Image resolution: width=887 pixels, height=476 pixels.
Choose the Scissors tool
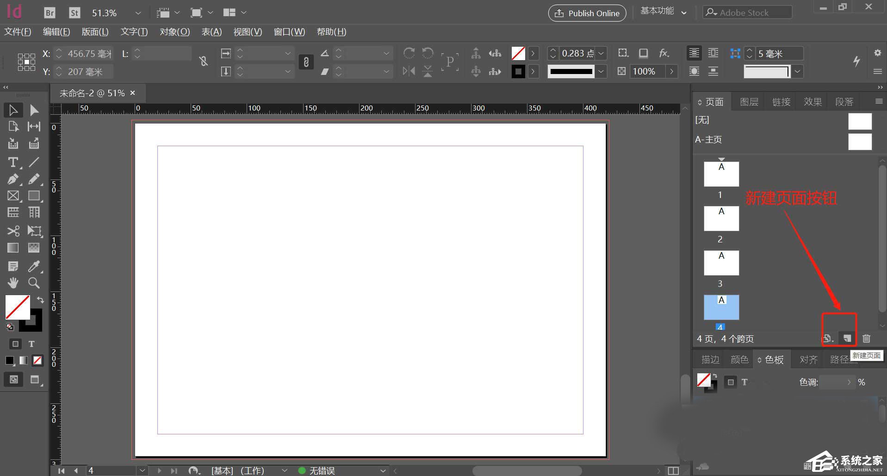point(13,231)
